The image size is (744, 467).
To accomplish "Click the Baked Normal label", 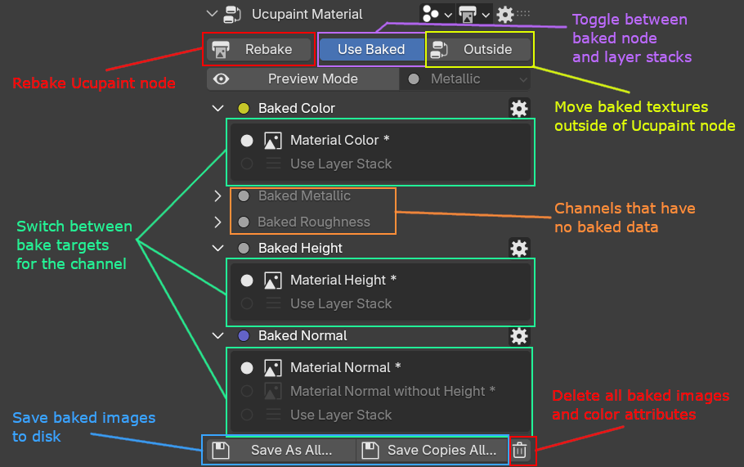I will coord(303,335).
